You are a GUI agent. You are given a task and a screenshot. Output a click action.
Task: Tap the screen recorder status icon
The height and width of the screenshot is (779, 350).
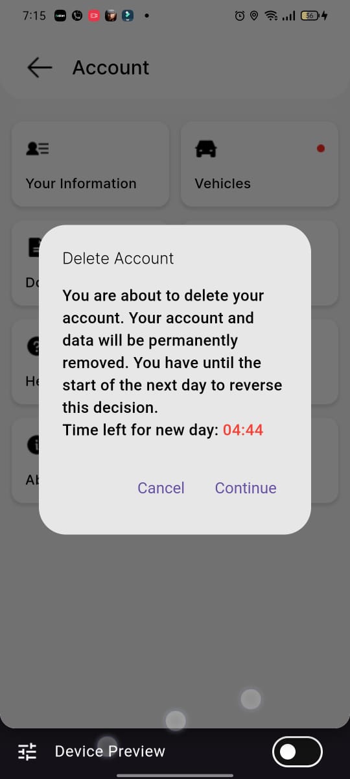pyautogui.click(x=93, y=16)
